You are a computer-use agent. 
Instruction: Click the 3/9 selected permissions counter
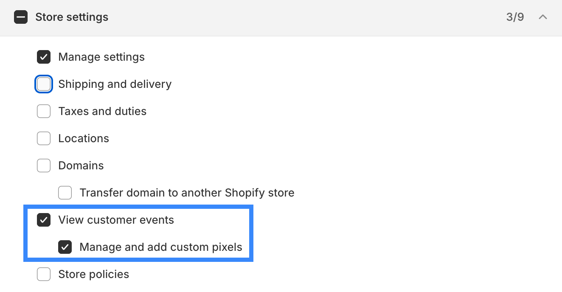(x=515, y=17)
